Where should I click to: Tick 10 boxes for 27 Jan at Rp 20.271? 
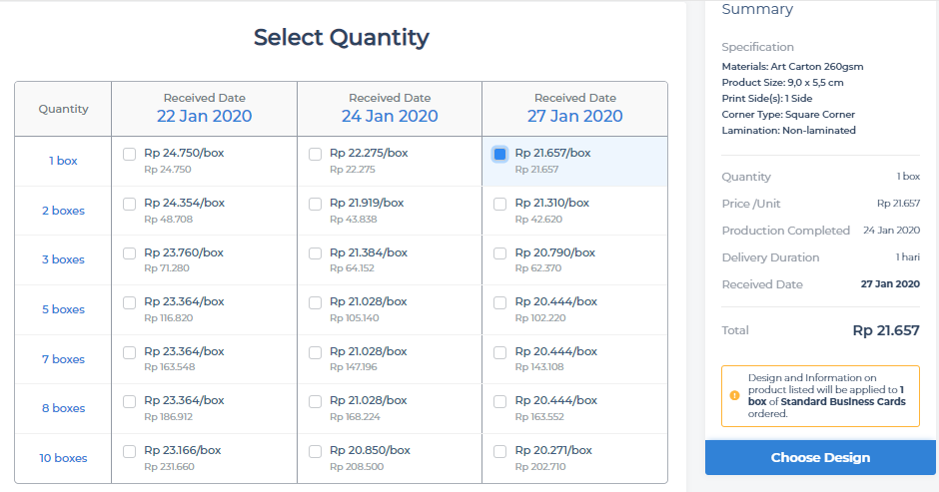point(500,451)
